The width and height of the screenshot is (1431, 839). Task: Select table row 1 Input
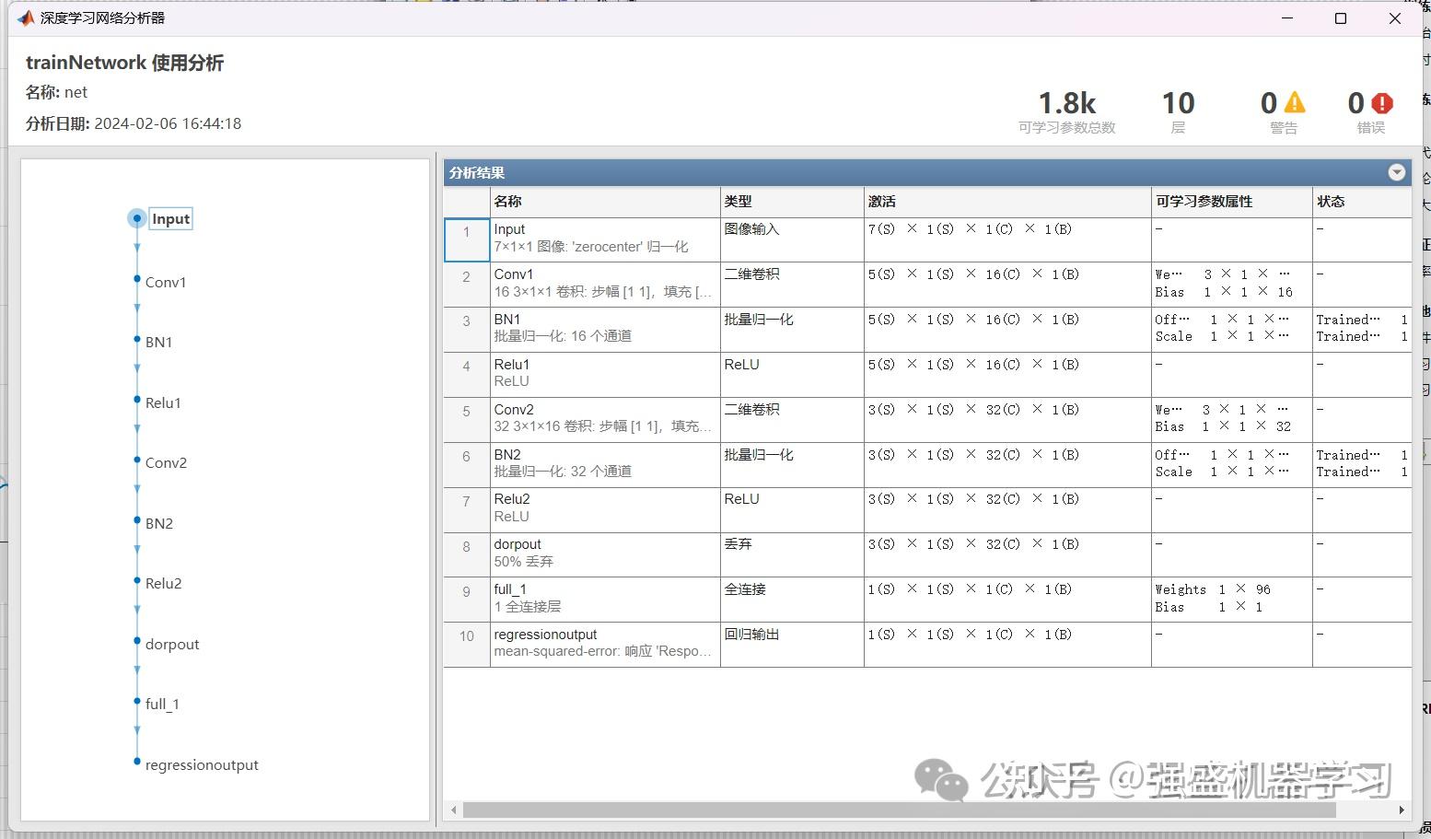click(x=927, y=239)
